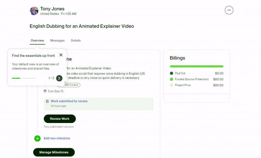
Task: Open the Add new milestone link
Action: [x=57, y=138]
